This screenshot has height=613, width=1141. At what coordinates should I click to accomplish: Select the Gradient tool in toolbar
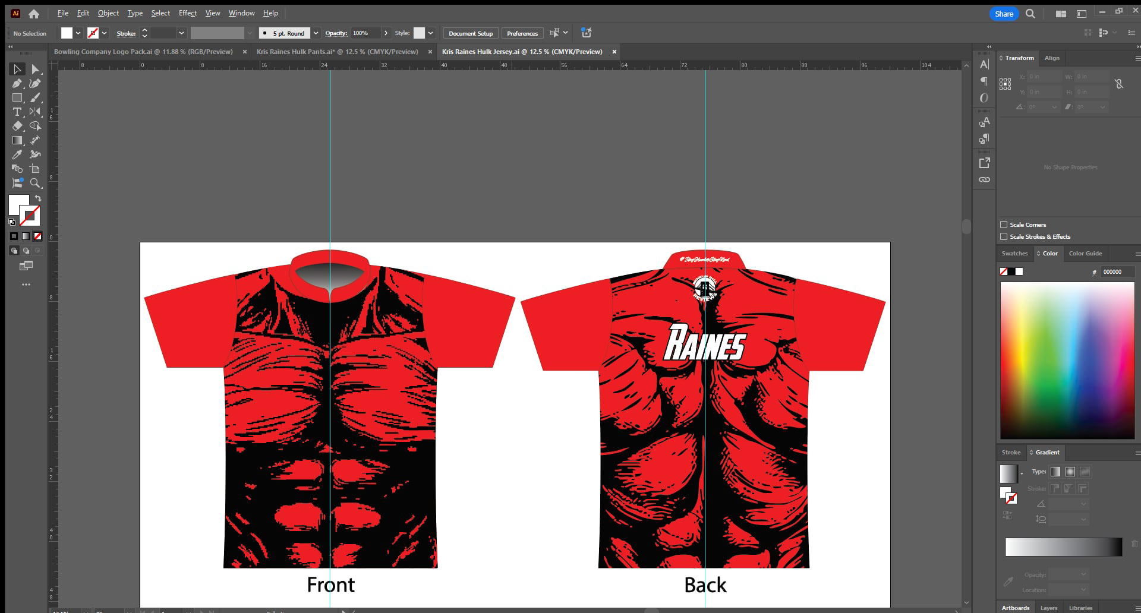pyautogui.click(x=17, y=140)
